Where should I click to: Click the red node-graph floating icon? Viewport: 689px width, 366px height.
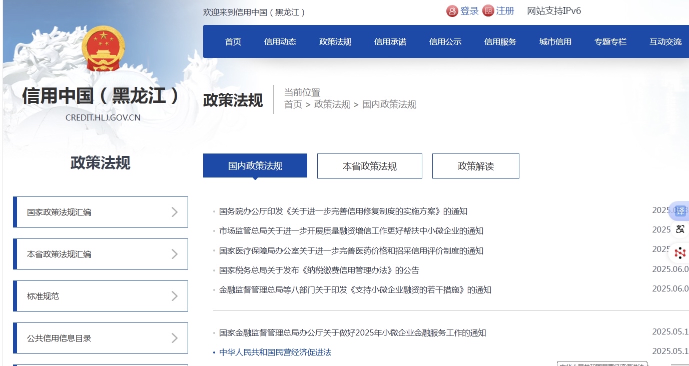pos(680,253)
